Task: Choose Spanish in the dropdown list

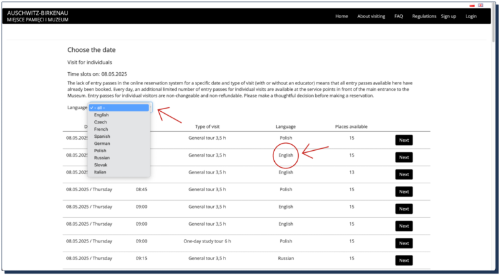Action: tap(102, 137)
